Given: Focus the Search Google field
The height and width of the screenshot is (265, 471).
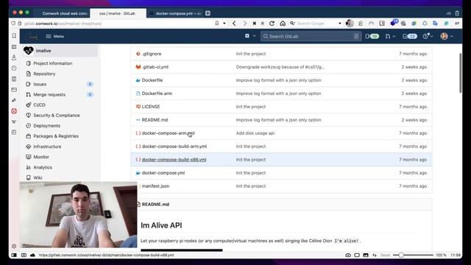Looking at the screenshot, I should (x=316, y=24).
